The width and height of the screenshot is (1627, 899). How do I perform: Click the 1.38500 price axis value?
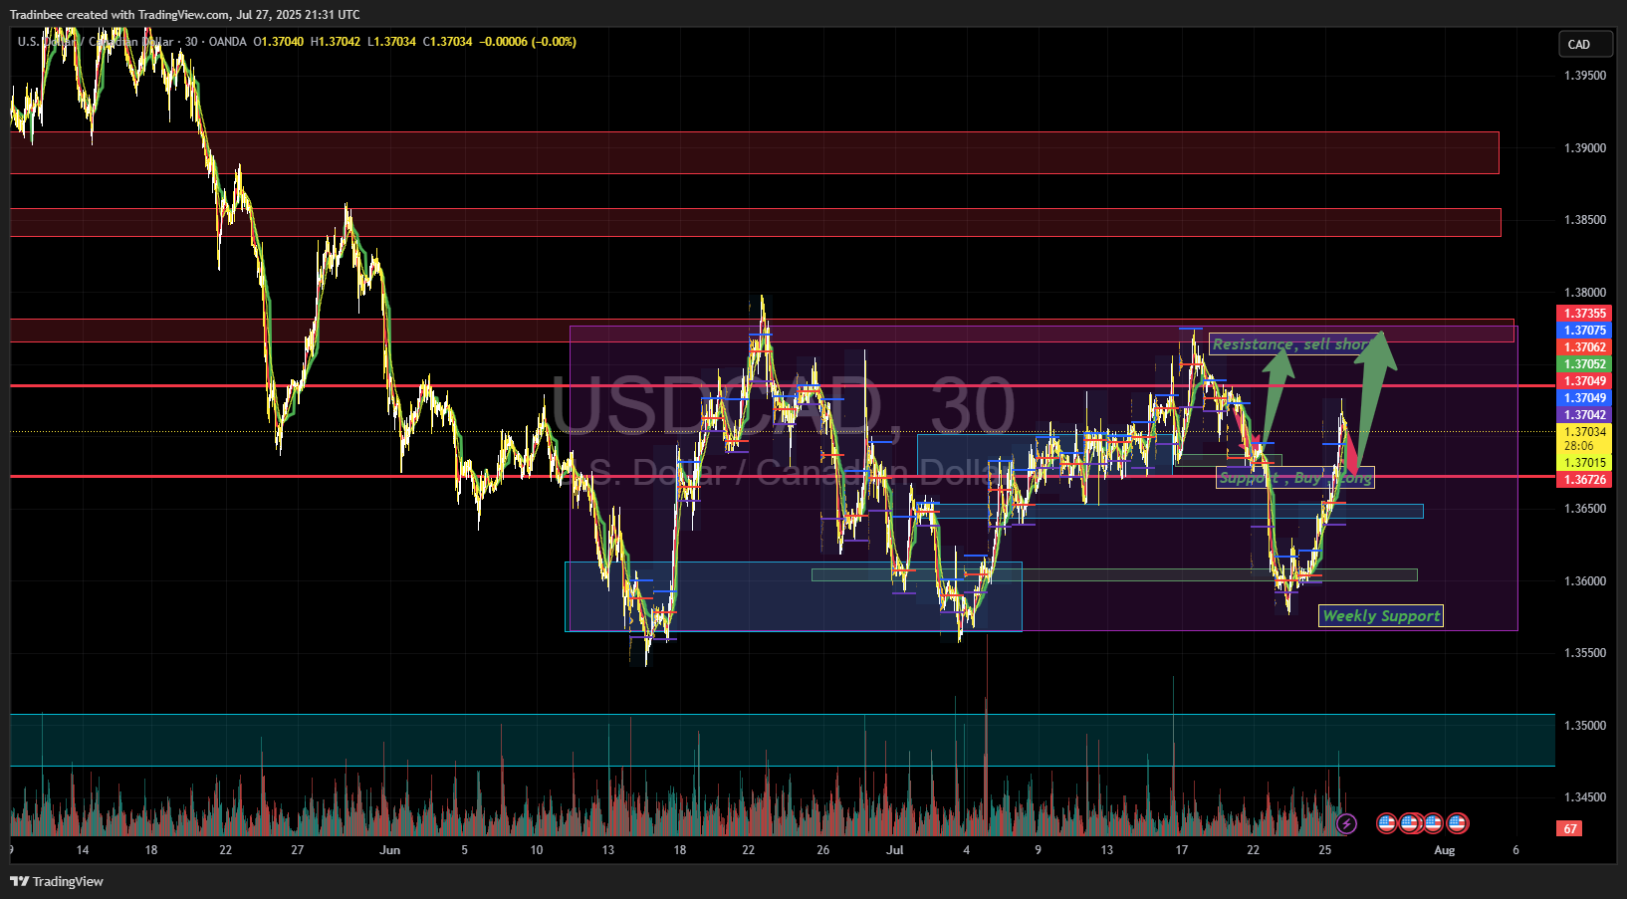1585,220
